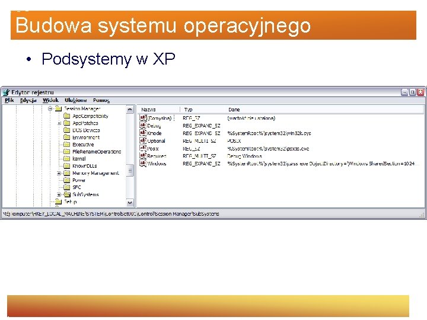Click the AppPatches folder icon
The image size is (427, 320).
[x=67, y=123]
